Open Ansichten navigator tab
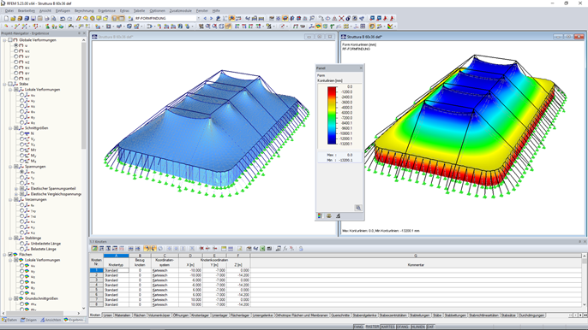Image resolution: width=588 pixels, height=330 pixels. click(x=51, y=320)
